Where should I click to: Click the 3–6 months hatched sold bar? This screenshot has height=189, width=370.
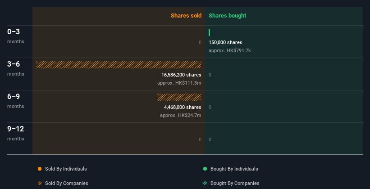click(x=119, y=65)
